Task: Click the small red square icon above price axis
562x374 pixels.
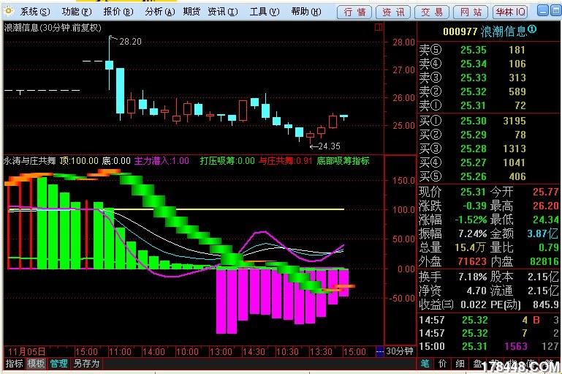Action: pyautogui.click(x=380, y=26)
